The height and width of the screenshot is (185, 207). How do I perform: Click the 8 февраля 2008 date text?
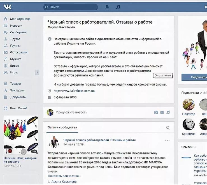[x=65, y=97]
